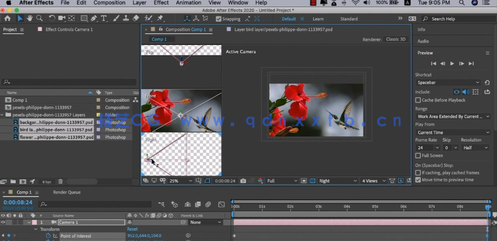Switch to the Render Queue tab
This screenshot has height=241, width=497.
(67, 192)
